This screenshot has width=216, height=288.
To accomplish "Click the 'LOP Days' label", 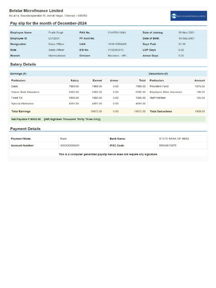I will [x=149, y=50].
